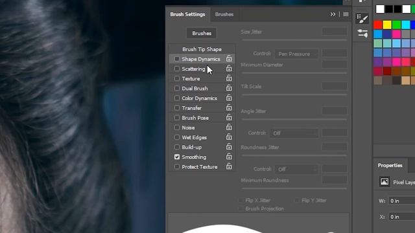
Task: Toggle lock icon for Wet Edges
Action: [x=229, y=137]
